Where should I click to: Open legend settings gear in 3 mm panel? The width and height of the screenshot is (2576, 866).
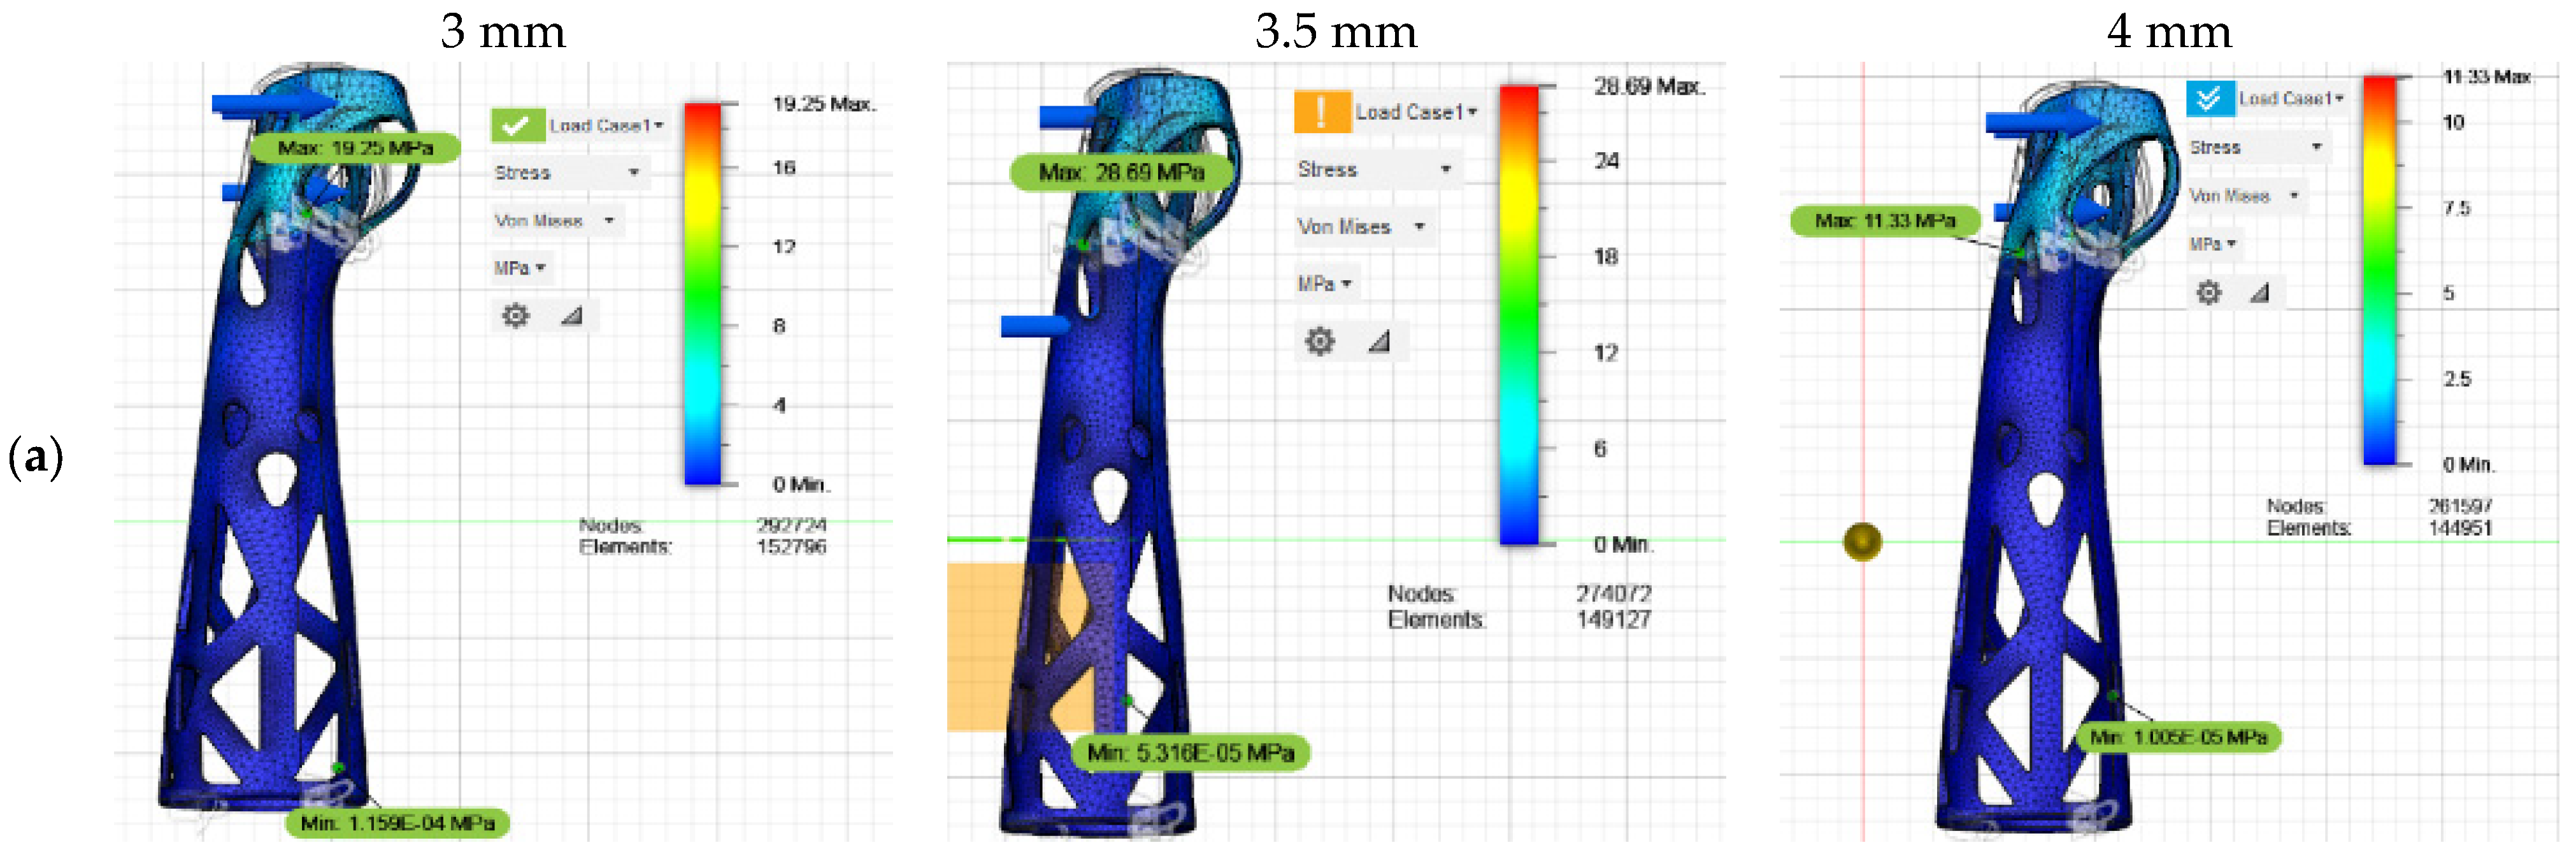coord(515,316)
